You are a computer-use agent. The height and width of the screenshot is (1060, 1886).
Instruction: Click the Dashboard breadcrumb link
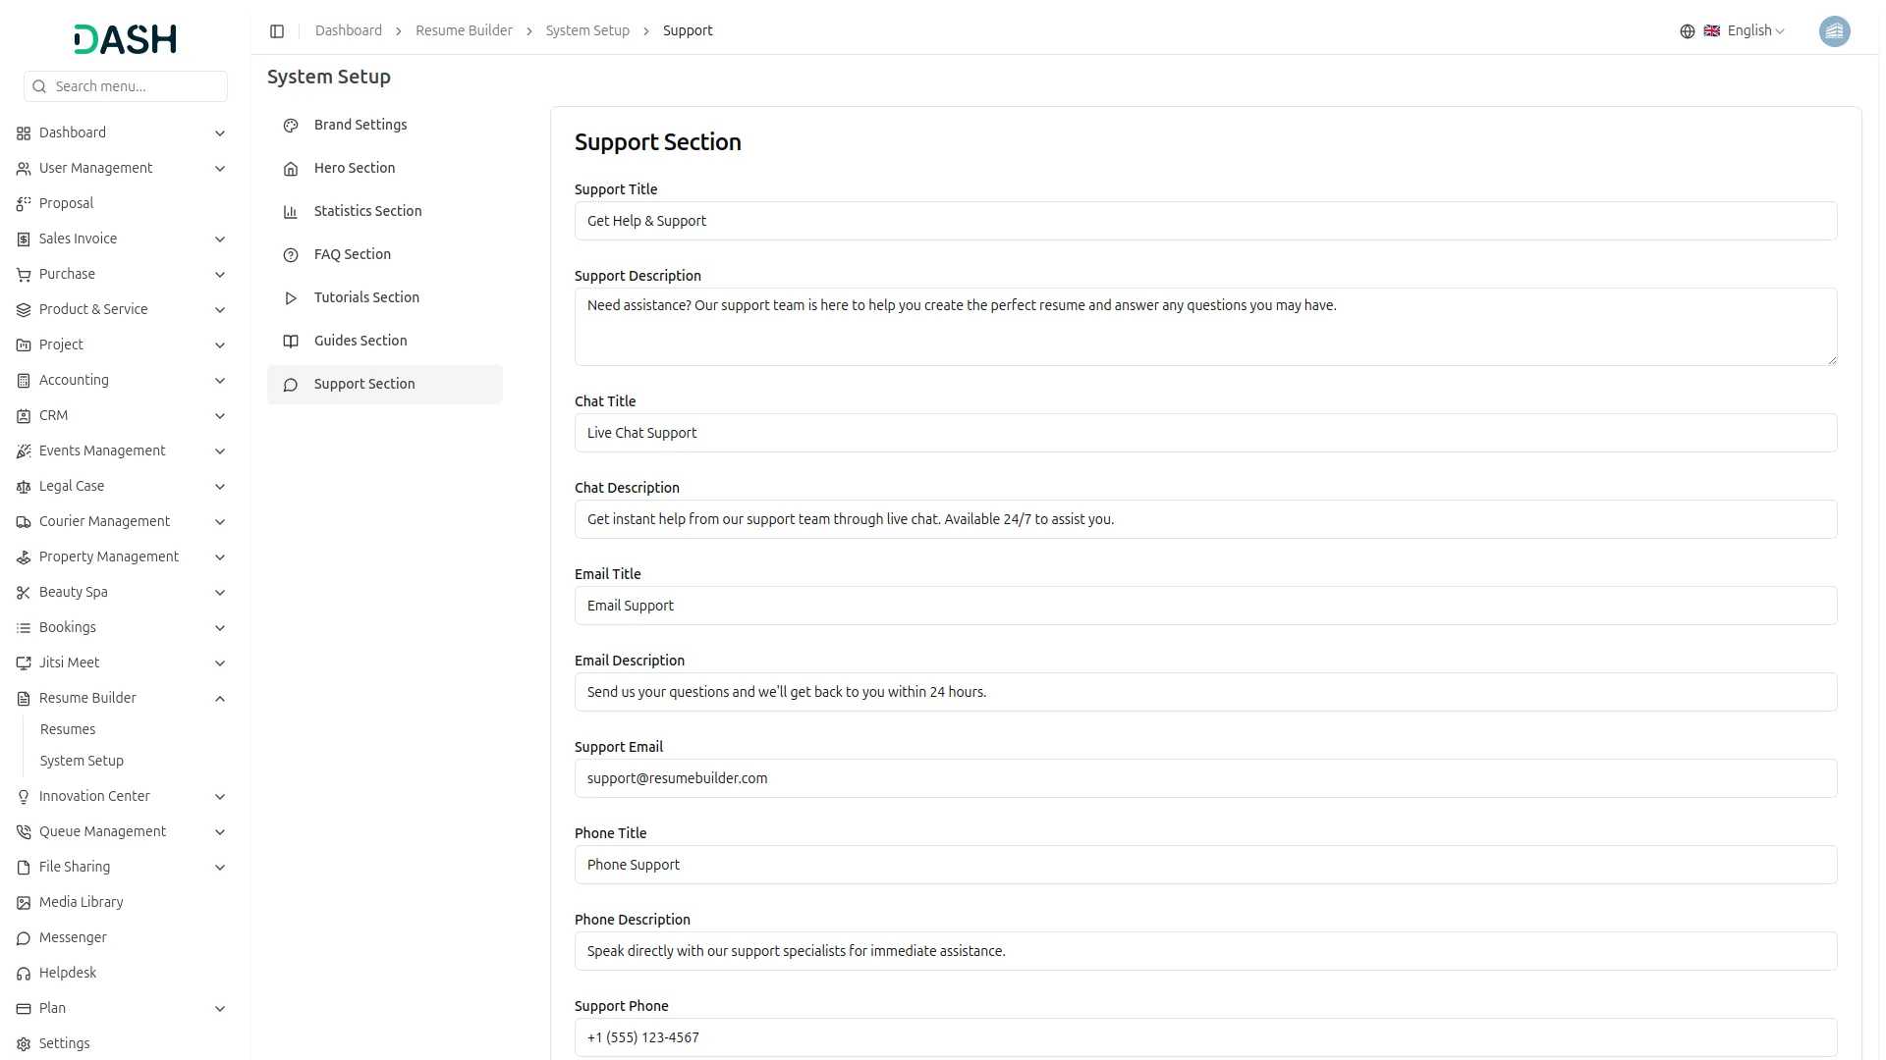click(349, 30)
